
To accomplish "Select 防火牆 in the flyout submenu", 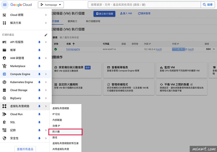I will [x=65, y=132].
